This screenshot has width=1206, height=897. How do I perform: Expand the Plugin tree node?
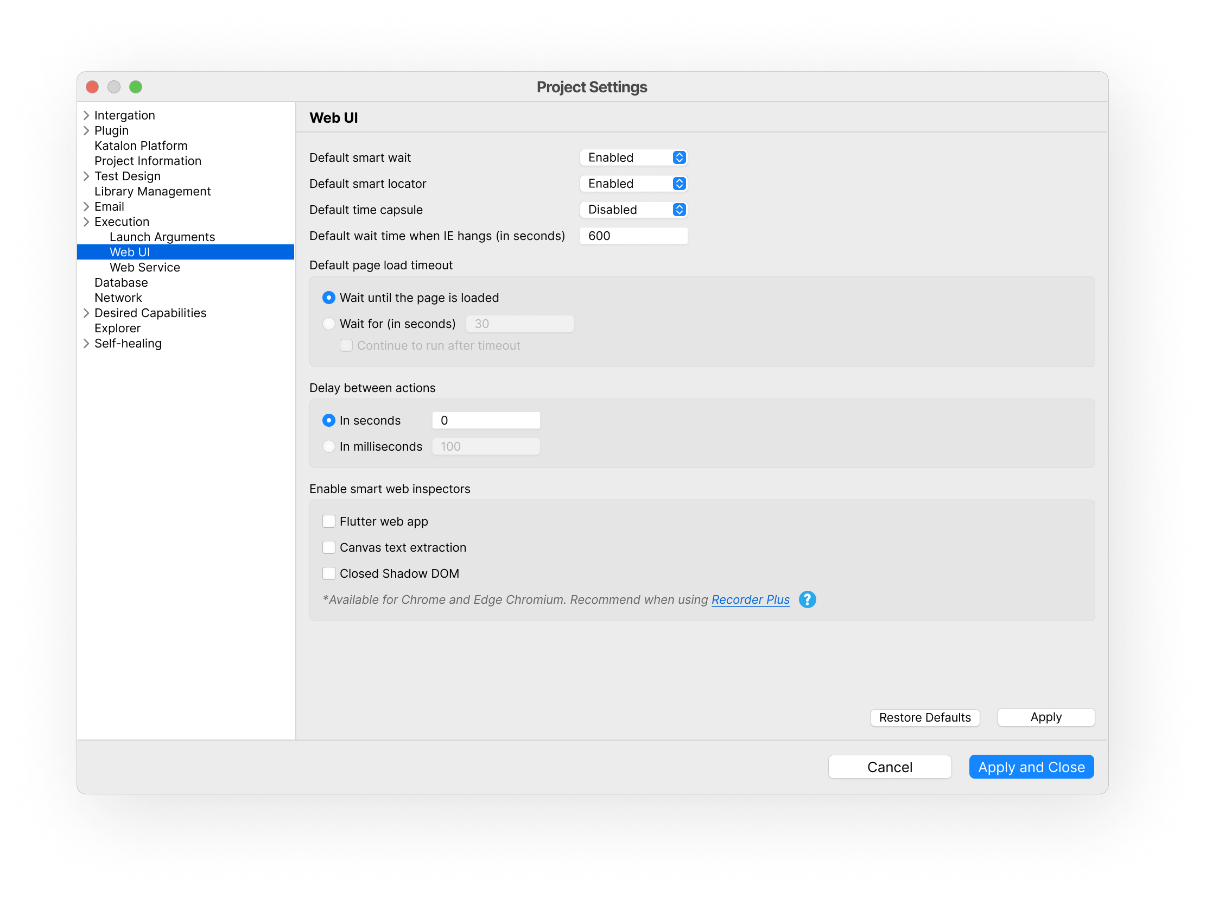tap(86, 130)
